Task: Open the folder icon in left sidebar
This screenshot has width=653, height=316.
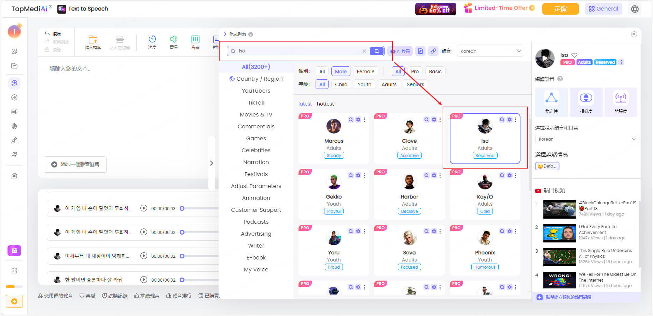Action: pyautogui.click(x=14, y=66)
